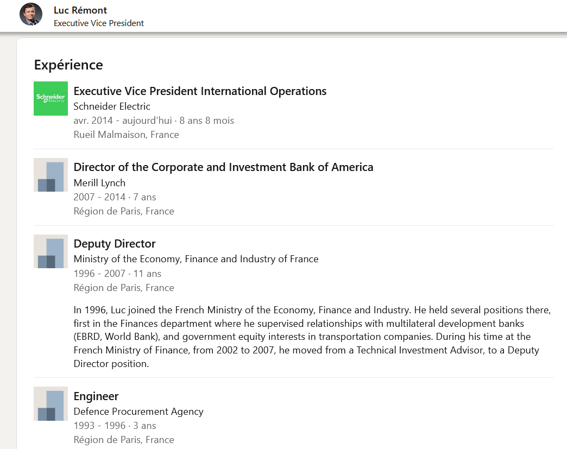The height and width of the screenshot is (449, 567).
Task: Open the Merill Lynch company name
Action: click(99, 183)
